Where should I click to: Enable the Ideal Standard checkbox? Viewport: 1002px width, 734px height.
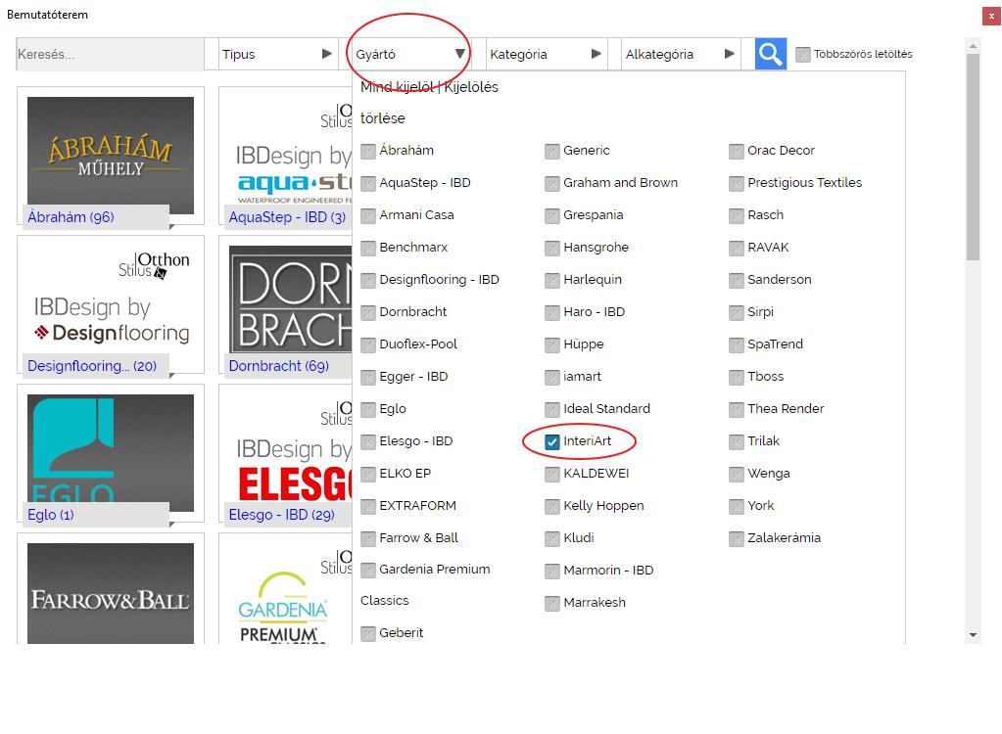click(552, 409)
